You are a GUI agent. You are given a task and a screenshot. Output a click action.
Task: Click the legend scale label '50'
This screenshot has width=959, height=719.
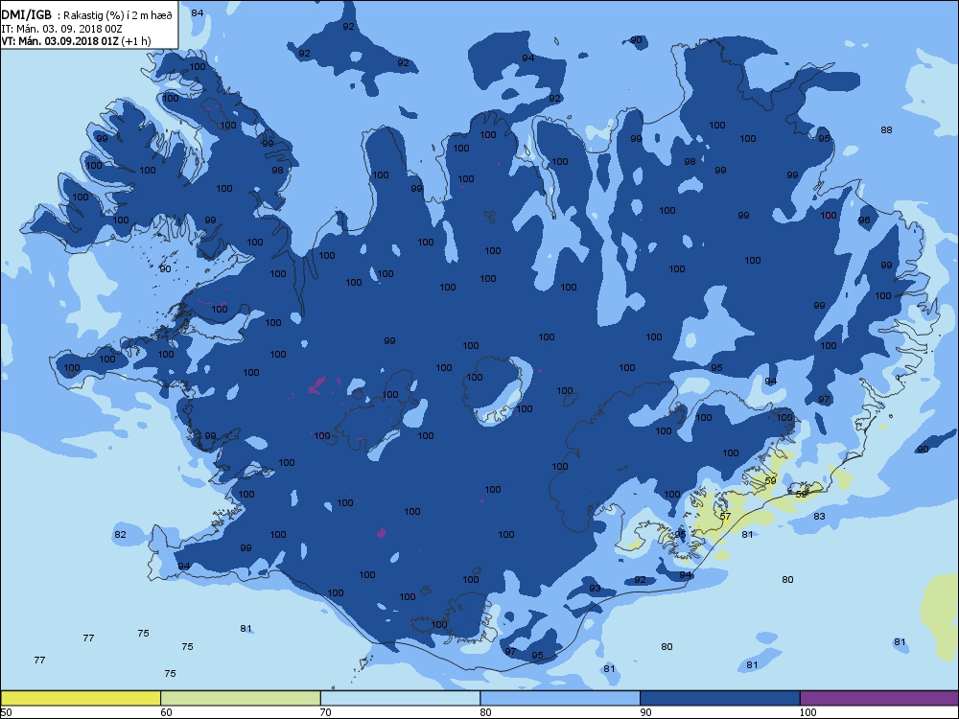6,712
